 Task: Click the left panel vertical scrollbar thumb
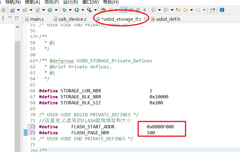pyautogui.click(x=18, y=96)
